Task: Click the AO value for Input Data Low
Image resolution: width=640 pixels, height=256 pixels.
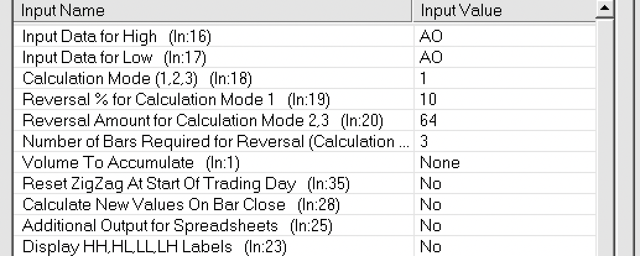Action: tap(431, 58)
